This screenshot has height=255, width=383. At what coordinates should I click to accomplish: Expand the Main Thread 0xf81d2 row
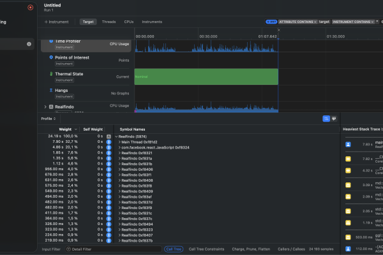[x=119, y=142]
